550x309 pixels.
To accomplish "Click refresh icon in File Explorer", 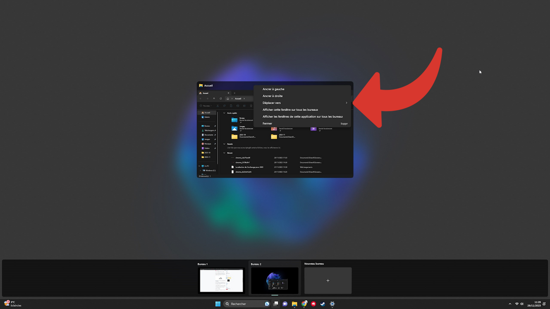I will pyautogui.click(x=221, y=98).
